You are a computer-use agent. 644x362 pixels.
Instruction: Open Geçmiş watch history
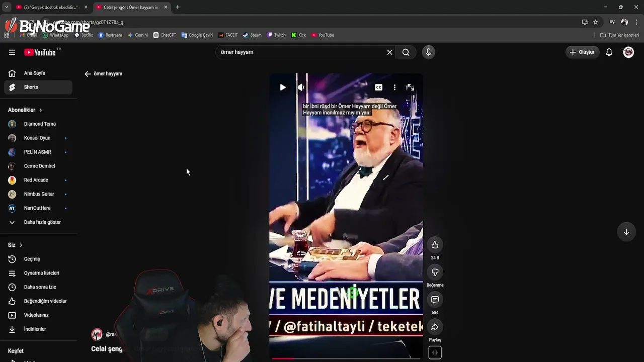(38, 259)
